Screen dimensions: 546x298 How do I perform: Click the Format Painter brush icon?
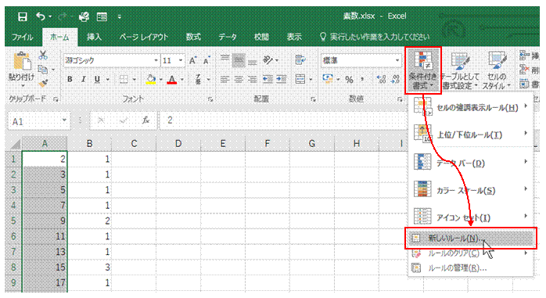coord(43,83)
